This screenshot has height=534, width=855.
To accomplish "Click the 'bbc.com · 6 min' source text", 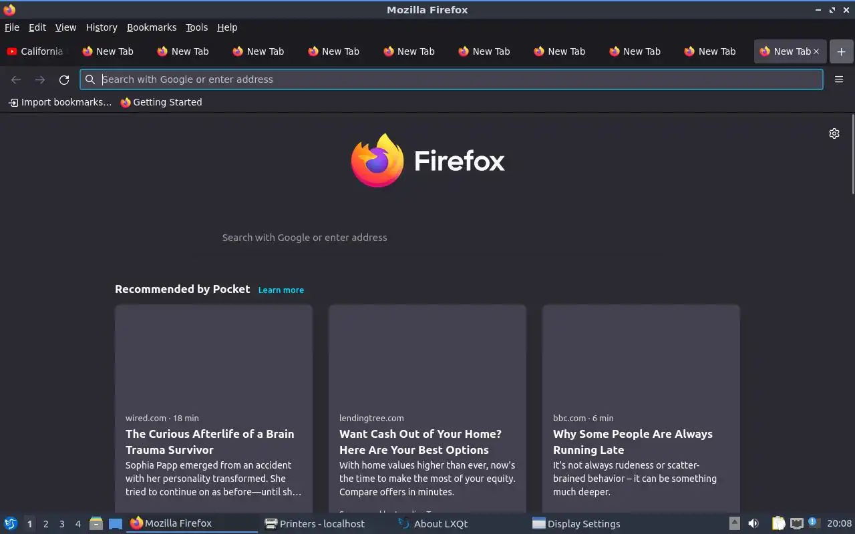I will point(583,418).
